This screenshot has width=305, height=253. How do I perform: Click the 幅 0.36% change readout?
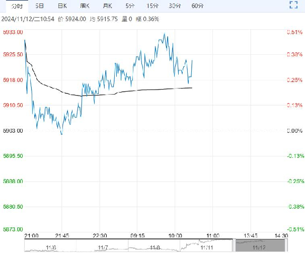point(147,19)
